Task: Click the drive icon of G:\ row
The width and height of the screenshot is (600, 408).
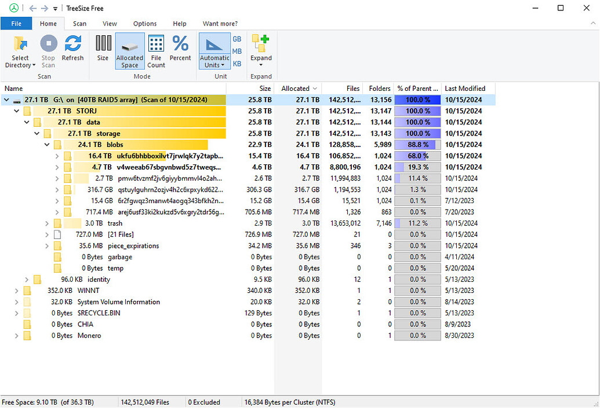Action: 17,100
